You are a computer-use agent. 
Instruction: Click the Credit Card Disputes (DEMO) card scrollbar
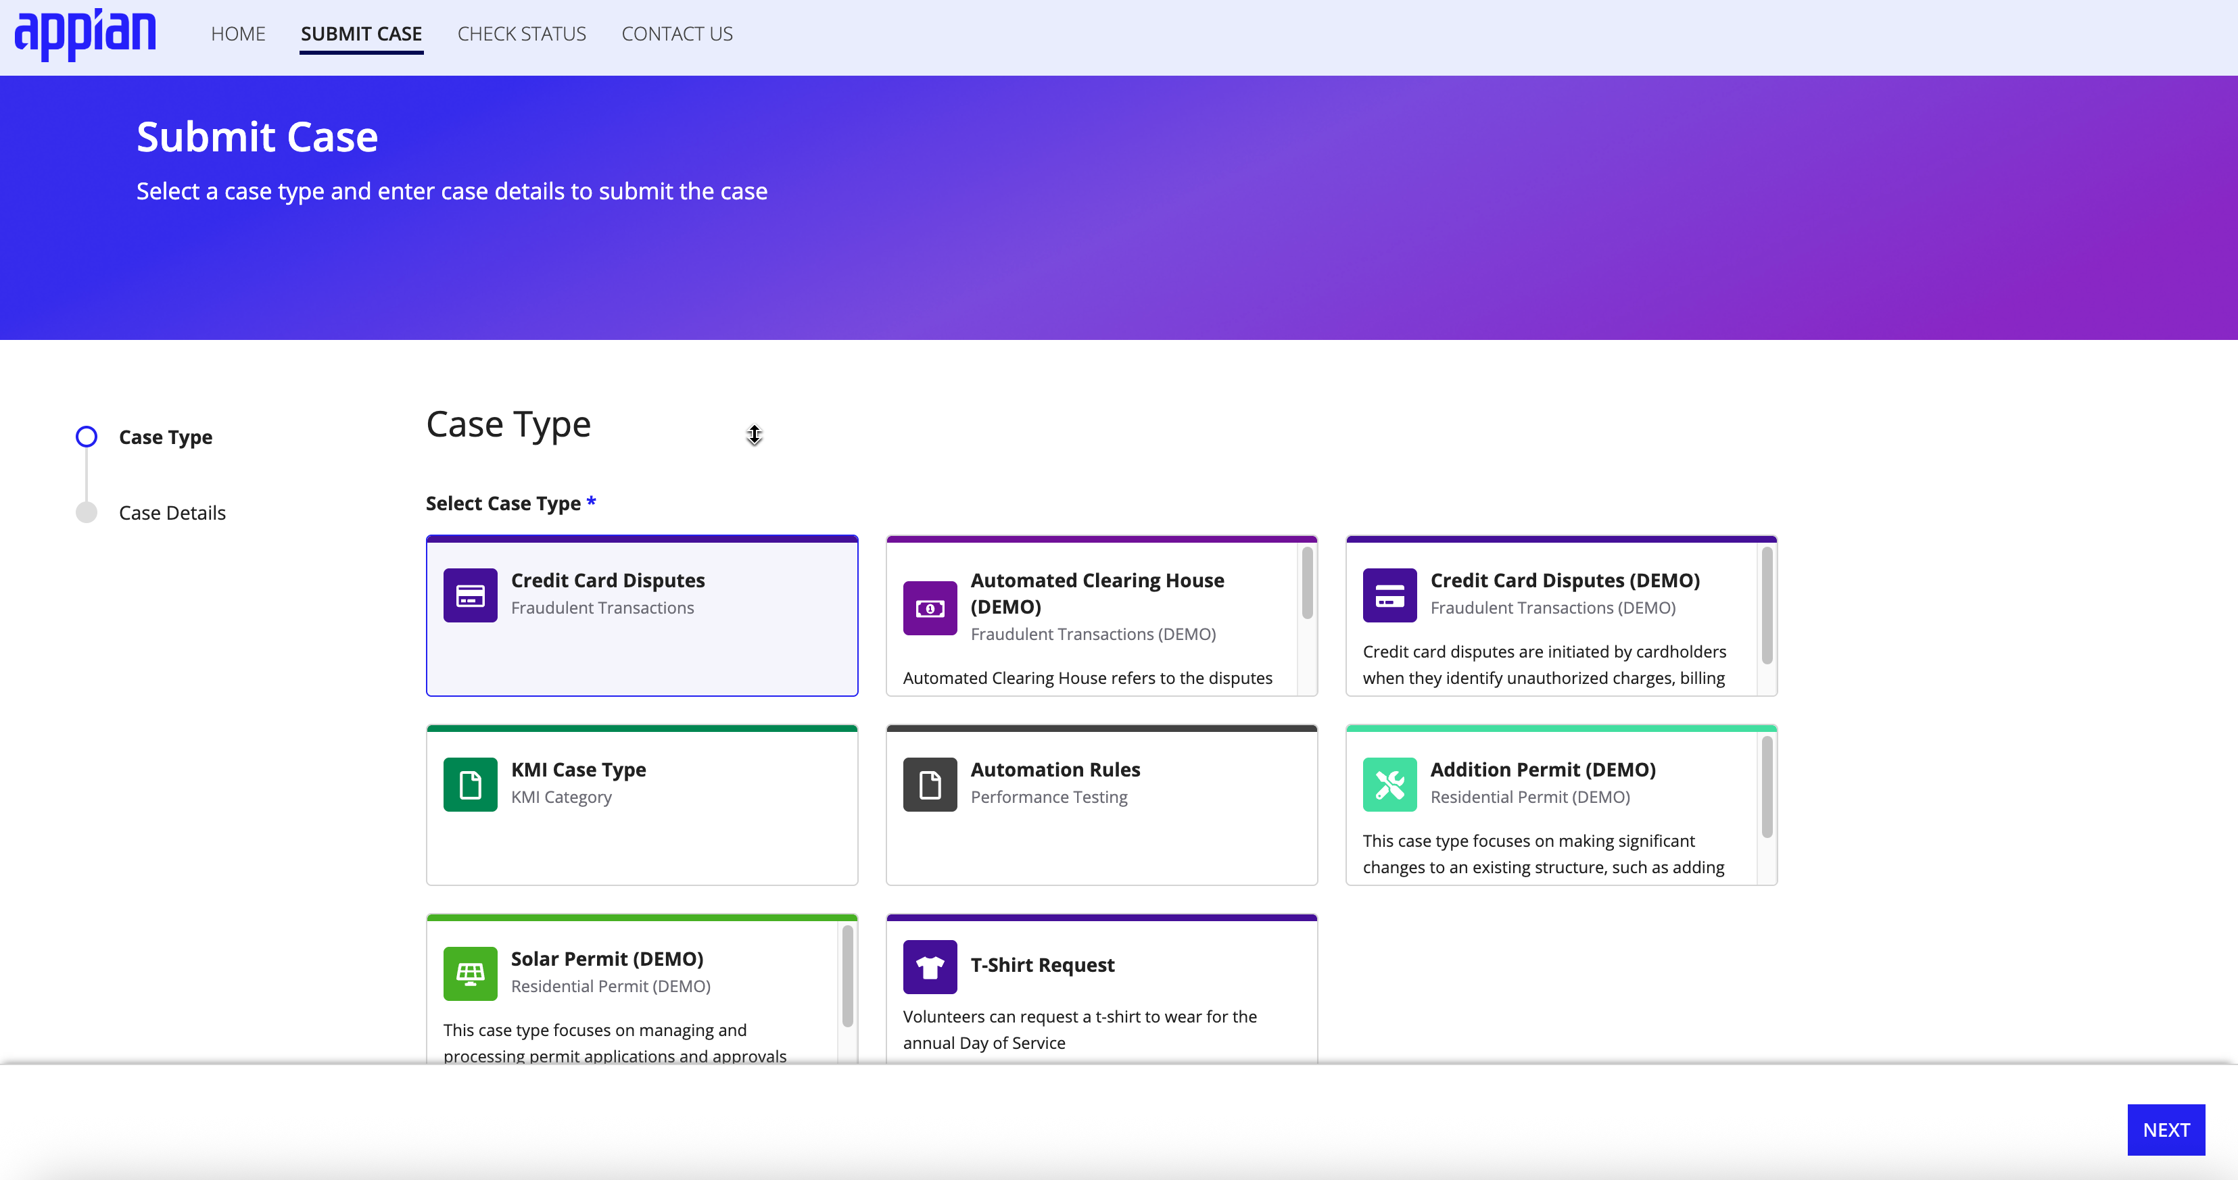coord(1766,605)
